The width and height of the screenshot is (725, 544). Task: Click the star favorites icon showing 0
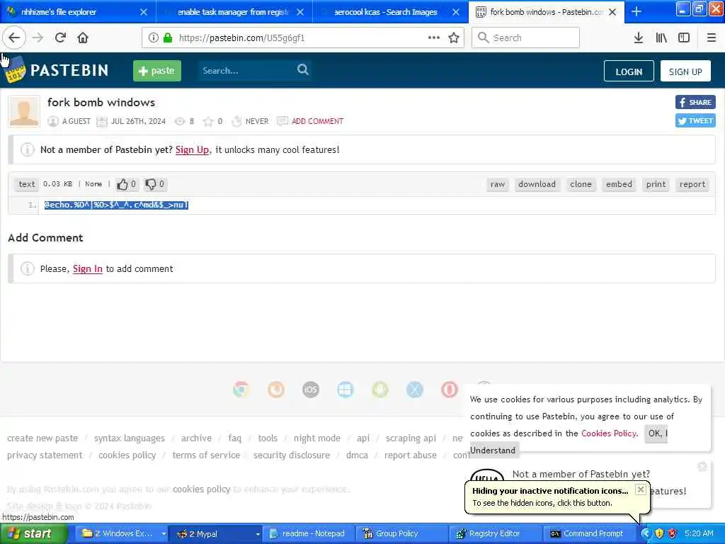point(208,122)
